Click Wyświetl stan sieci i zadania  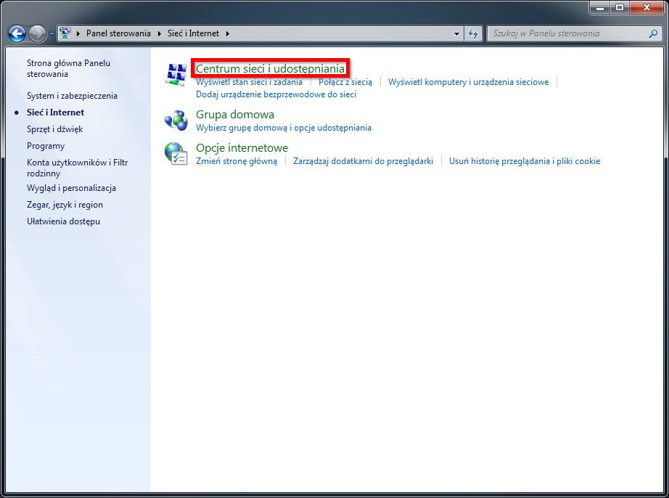pos(249,82)
